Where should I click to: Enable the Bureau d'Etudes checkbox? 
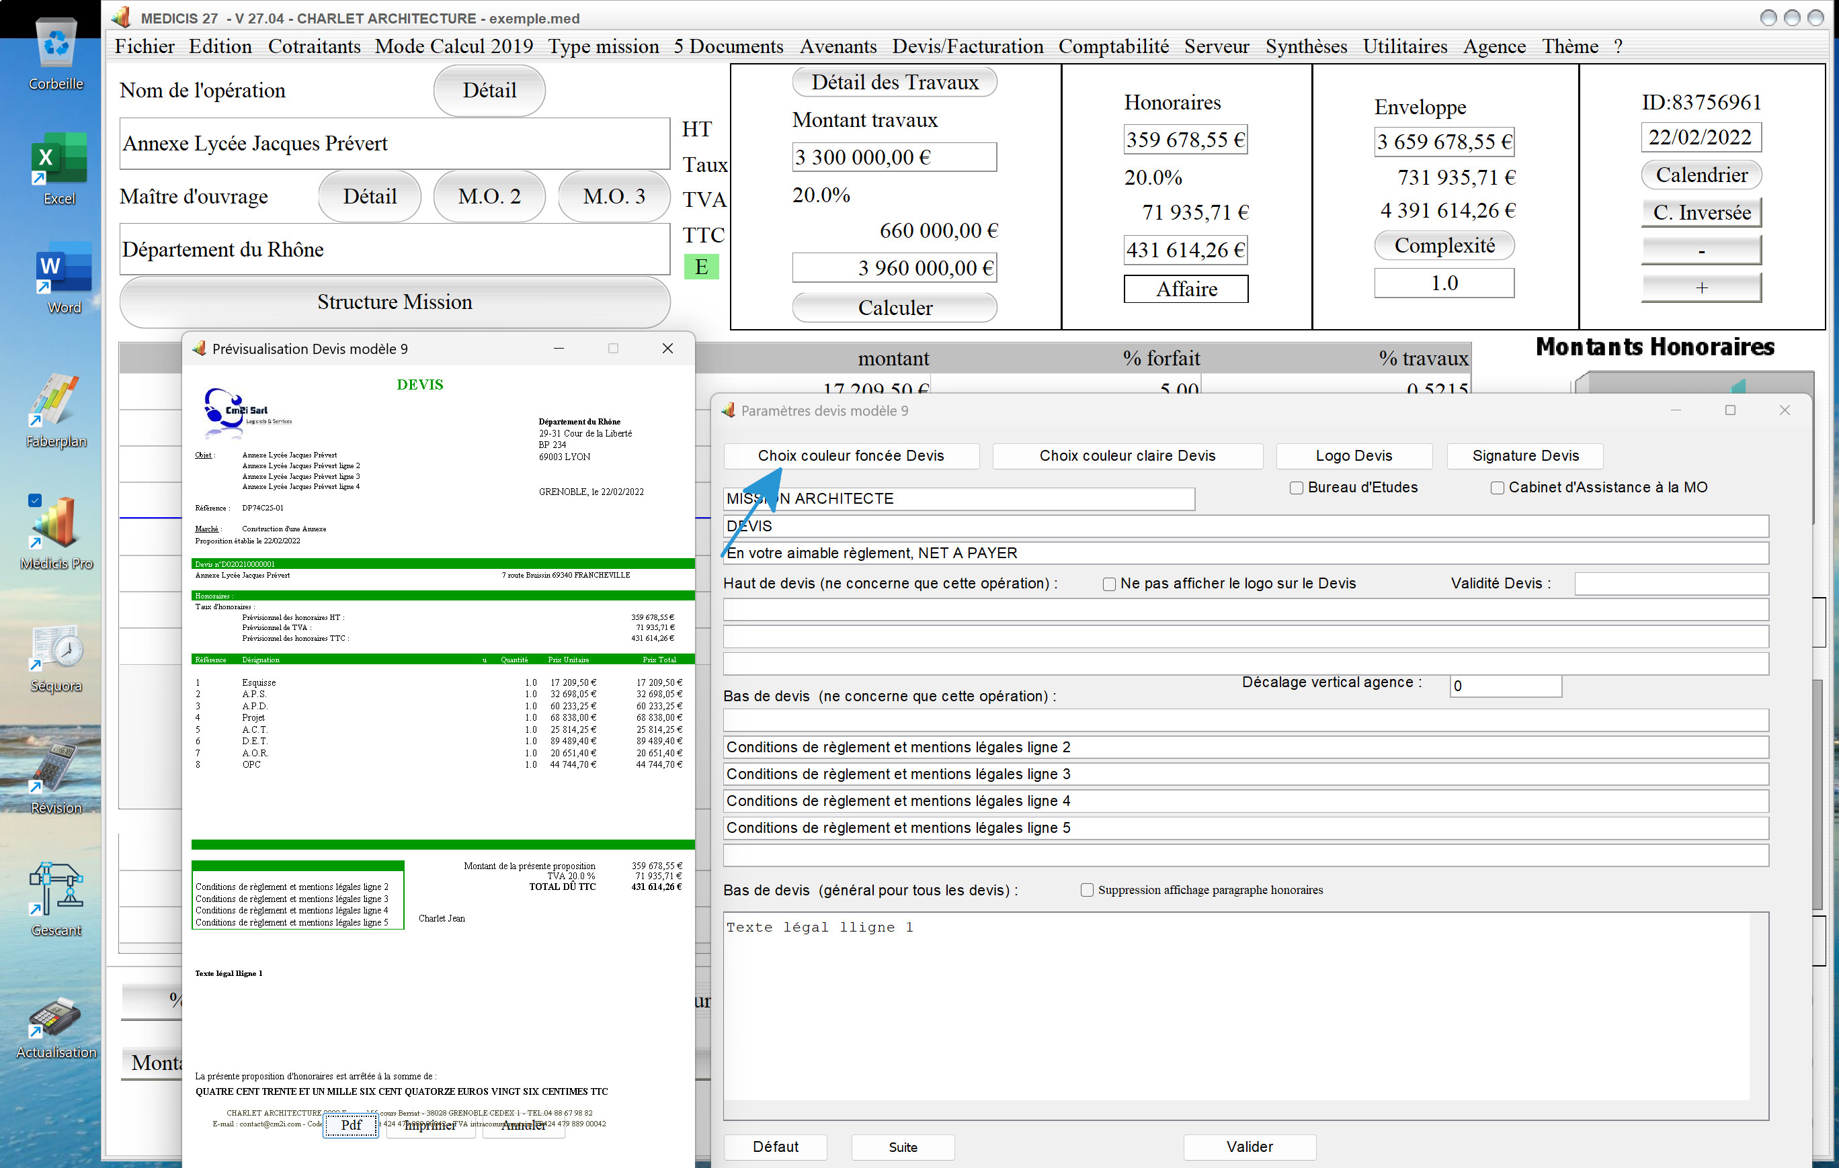coord(1296,488)
